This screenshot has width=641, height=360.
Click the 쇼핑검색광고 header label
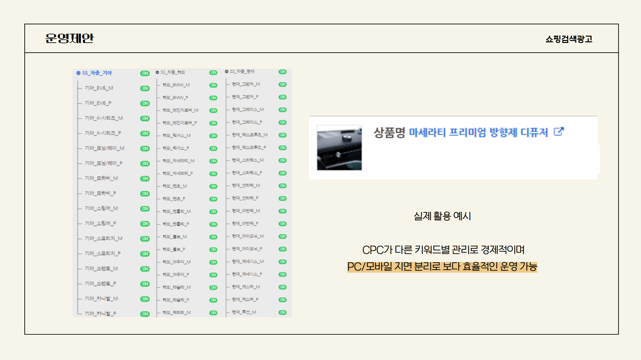point(569,39)
